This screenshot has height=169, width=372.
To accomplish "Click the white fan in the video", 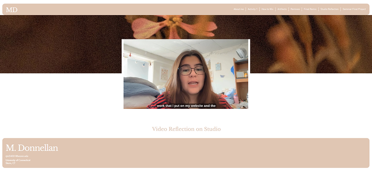I will [x=241, y=53].
